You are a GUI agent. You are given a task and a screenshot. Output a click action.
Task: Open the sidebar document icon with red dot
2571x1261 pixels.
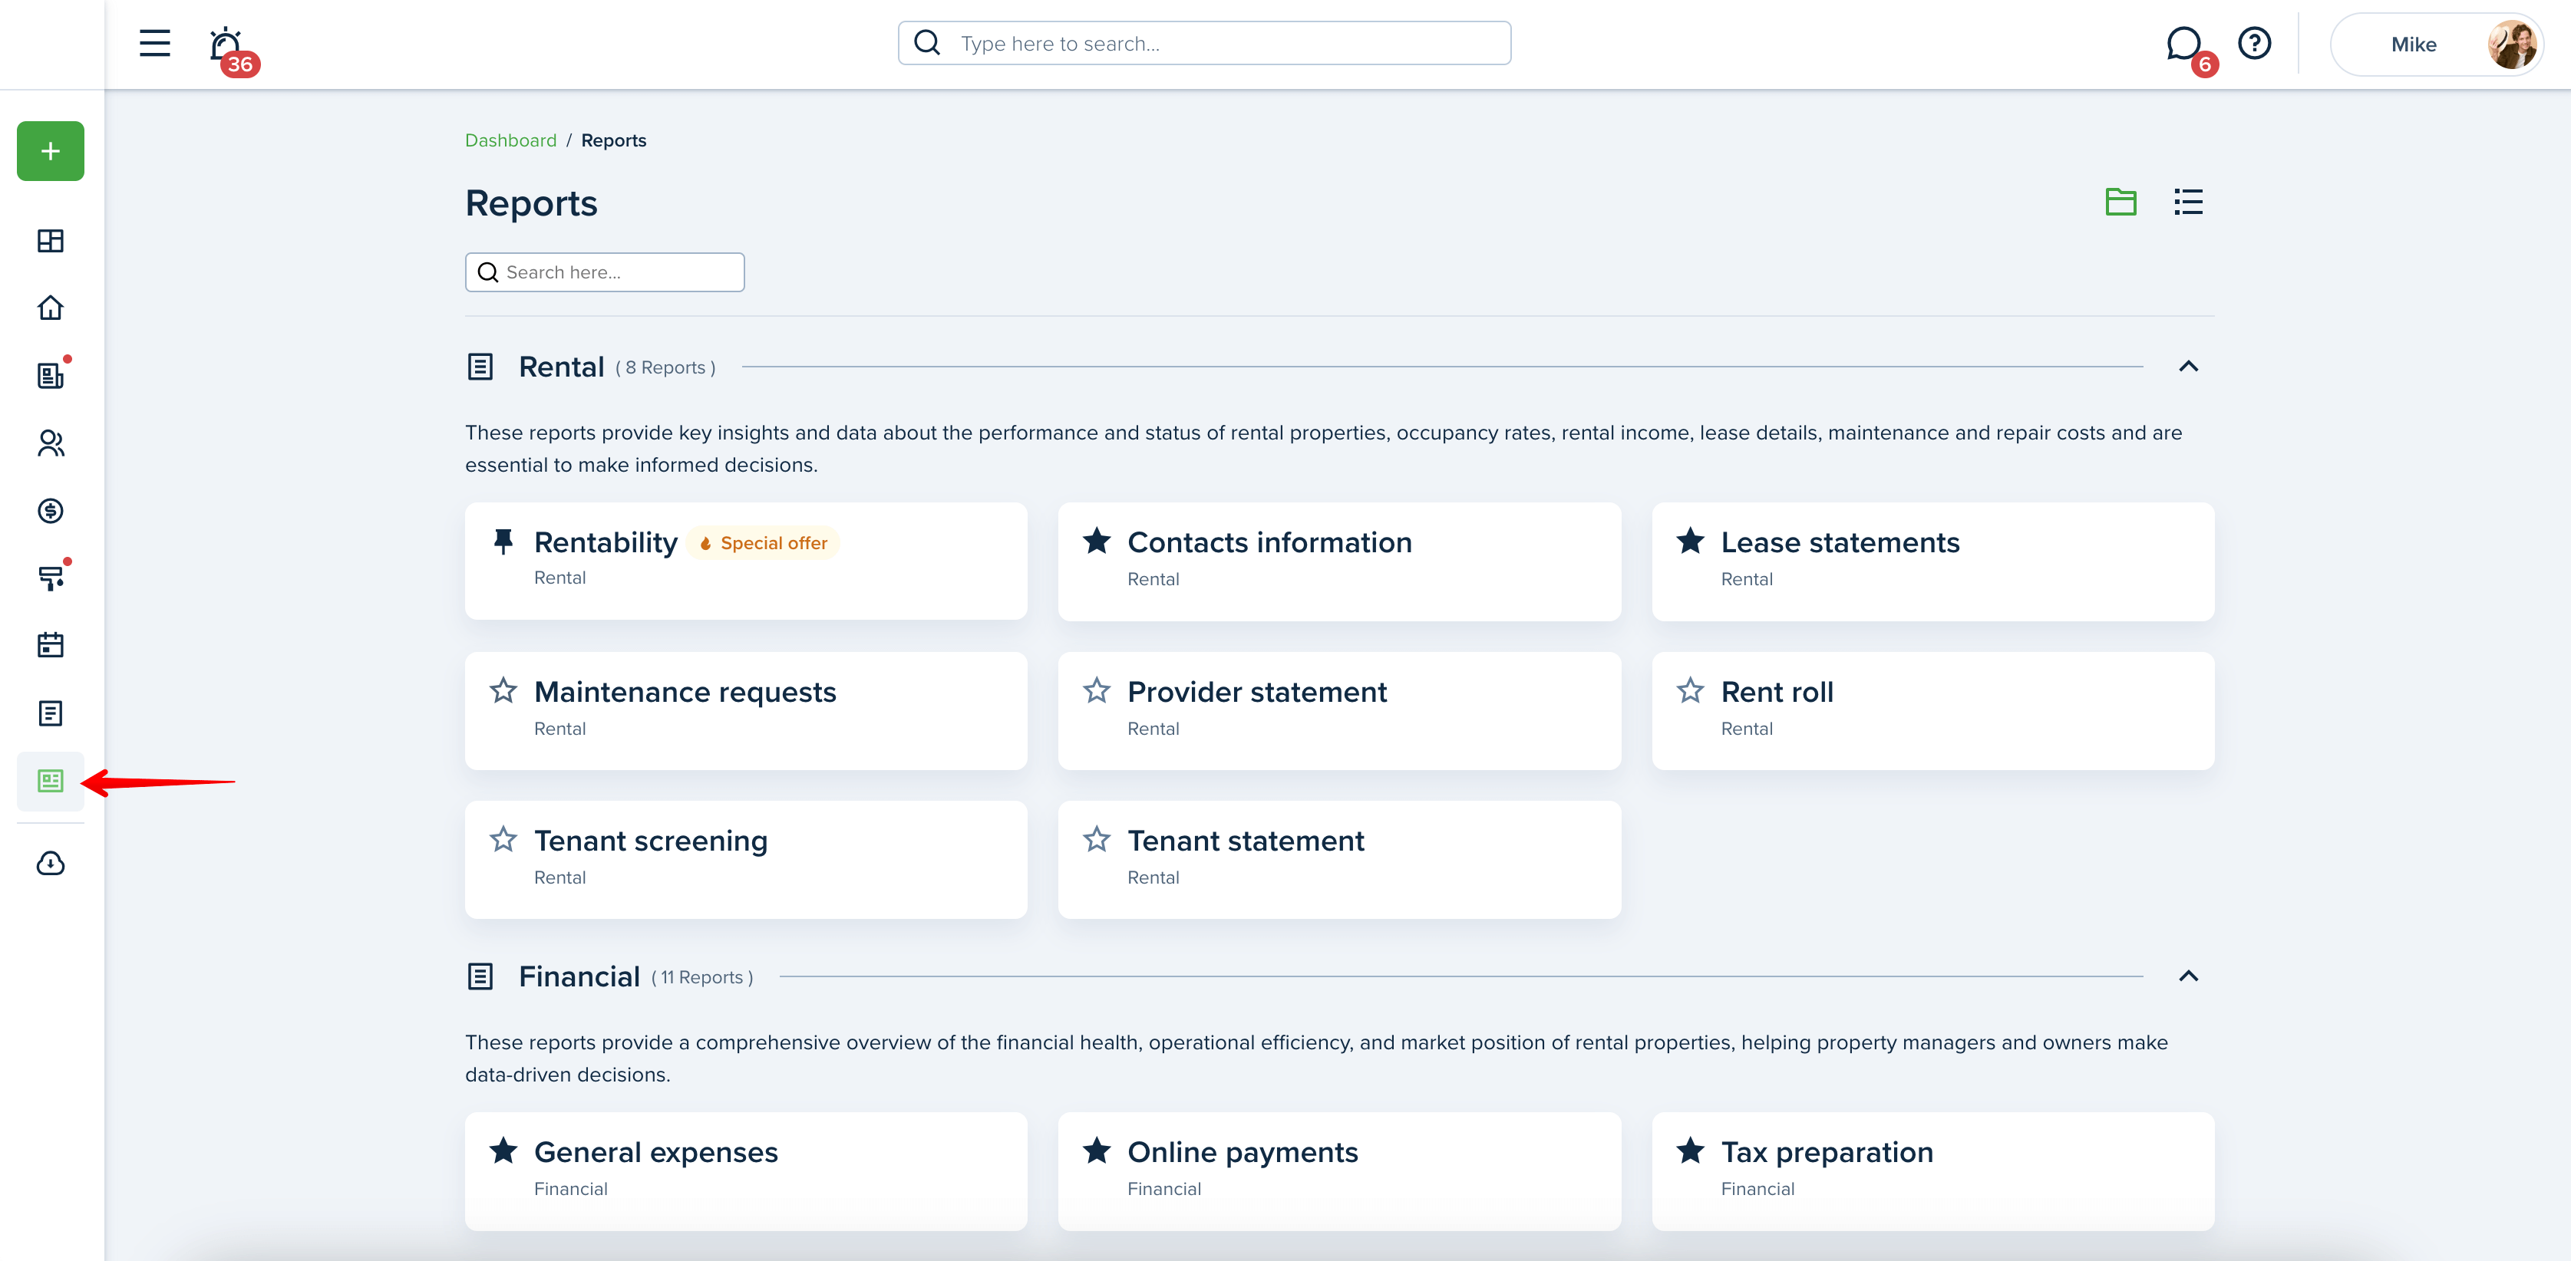point(50,375)
